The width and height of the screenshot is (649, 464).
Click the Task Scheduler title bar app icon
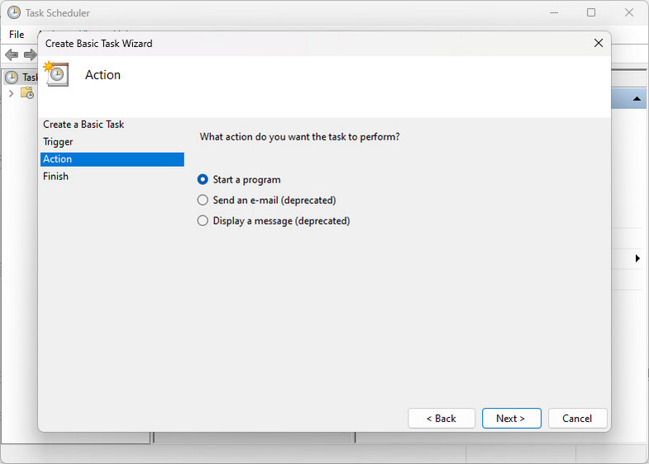(x=14, y=13)
